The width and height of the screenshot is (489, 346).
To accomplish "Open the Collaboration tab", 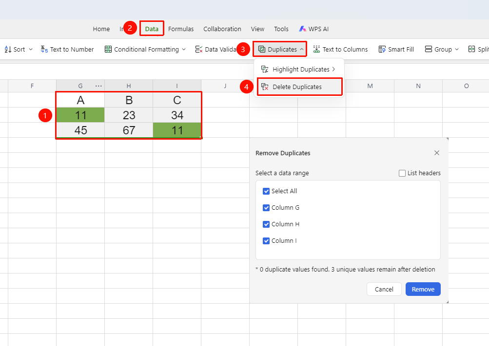I will 222,29.
